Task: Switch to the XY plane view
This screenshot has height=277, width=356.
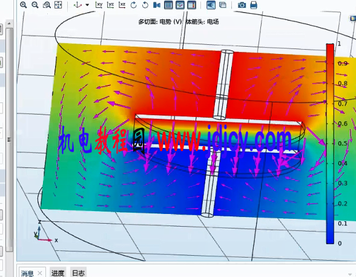Action: (x=99, y=5)
